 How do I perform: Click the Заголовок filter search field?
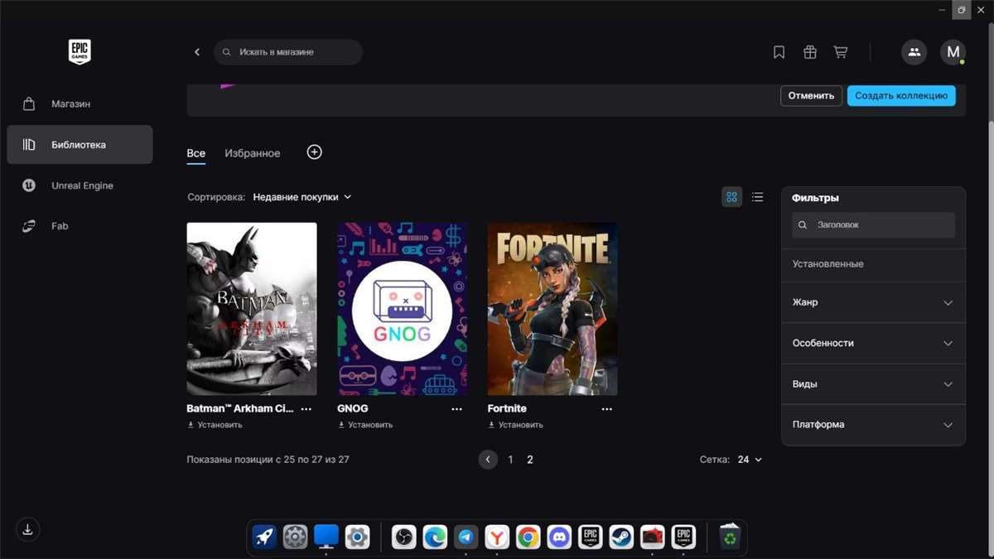(x=873, y=225)
